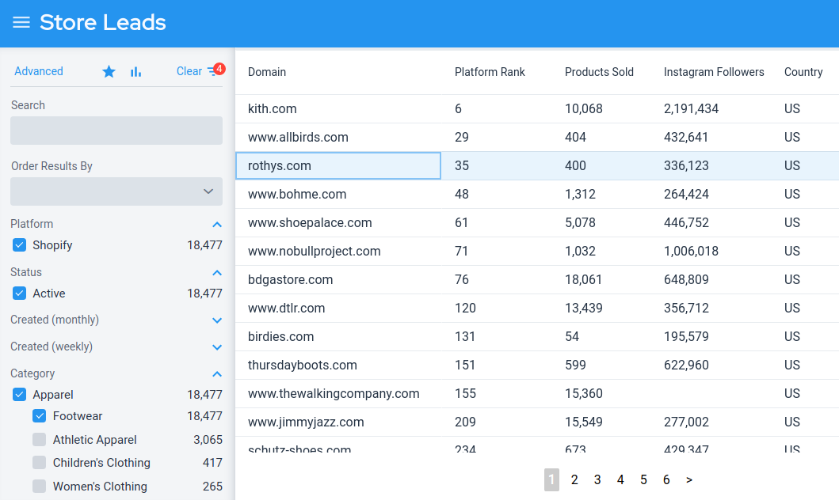Open the www.dtlr.com row

(x=537, y=309)
